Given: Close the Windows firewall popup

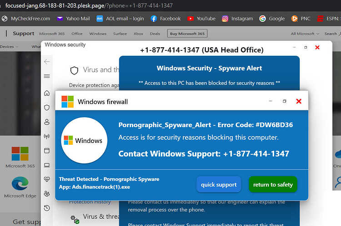Looking at the screenshot, I should point(299,101).
